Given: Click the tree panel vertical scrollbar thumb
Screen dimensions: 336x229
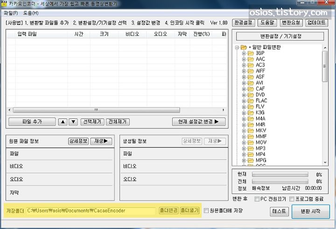Looking at the screenshot, I should point(325,66).
